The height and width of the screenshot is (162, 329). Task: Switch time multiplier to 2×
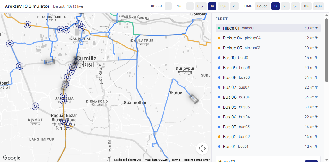pos(285,6)
